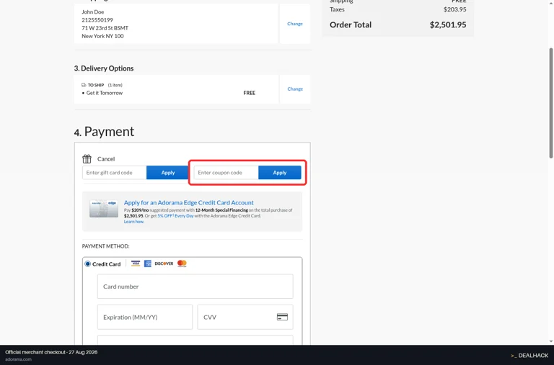Click the Discover card logo
This screenshot has width=554, height=365.
[164, 263]
